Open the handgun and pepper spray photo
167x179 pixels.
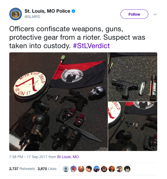[x=133, y=77]
